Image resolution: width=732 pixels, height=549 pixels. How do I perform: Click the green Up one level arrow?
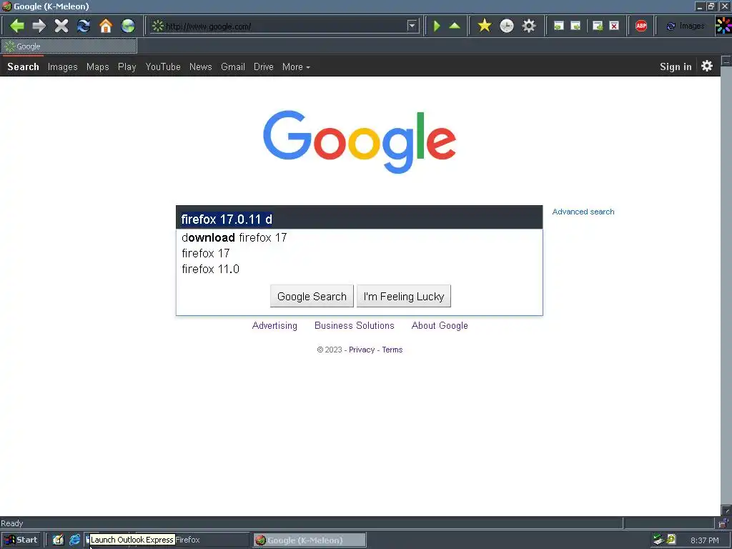(x=455, y=26)
